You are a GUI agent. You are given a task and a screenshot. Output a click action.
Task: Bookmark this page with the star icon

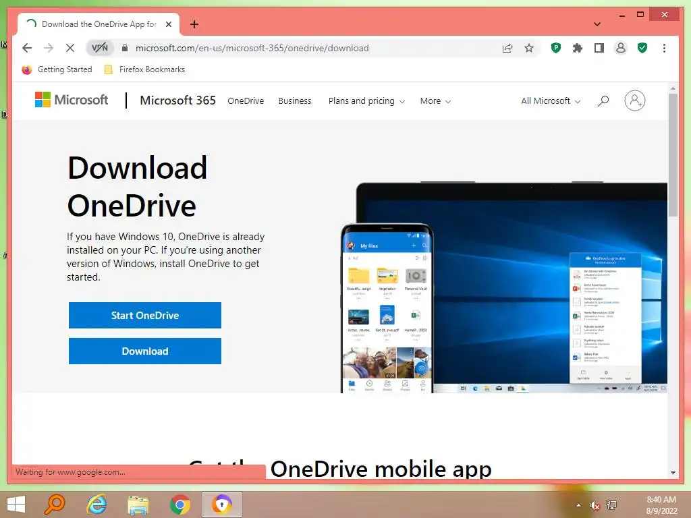click(x=529, y=48)
